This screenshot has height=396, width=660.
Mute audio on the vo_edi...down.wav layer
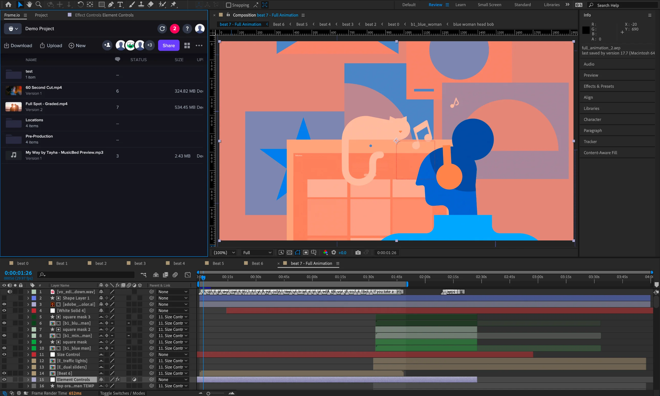point(10,292)
